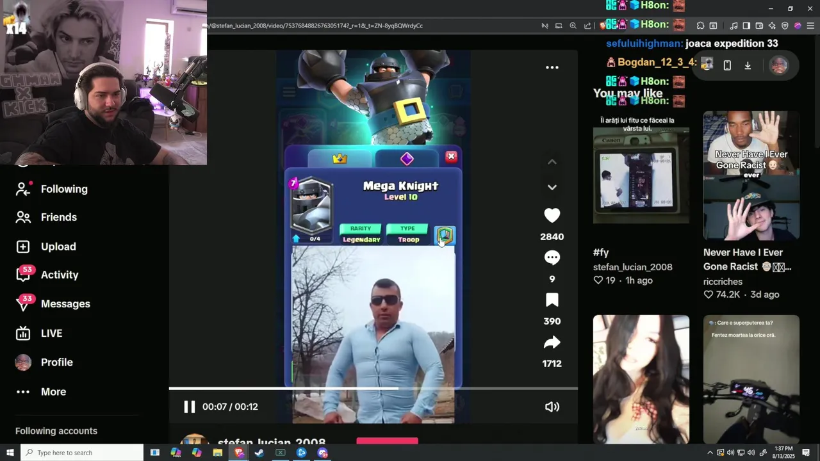Click the taskbar search box

point(82,453)
